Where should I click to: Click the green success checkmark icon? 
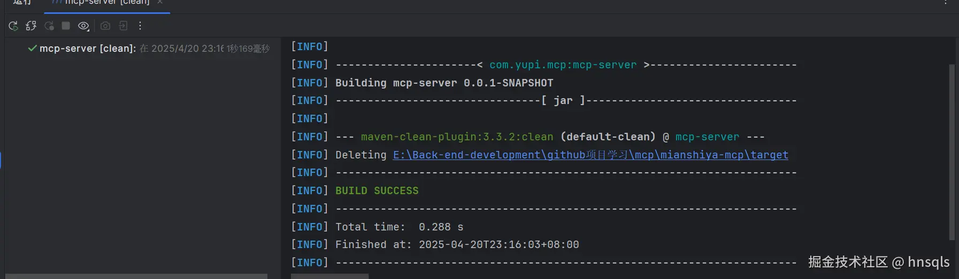(x=33, y=49)
